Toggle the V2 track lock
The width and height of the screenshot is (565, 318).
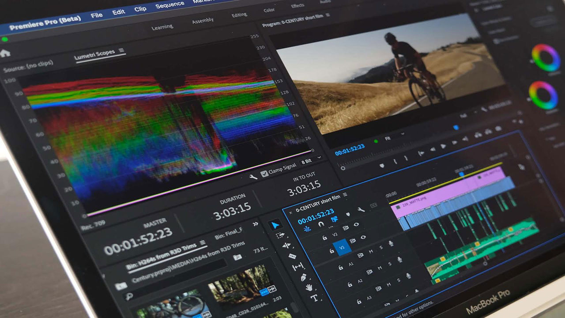pos(325,238)
